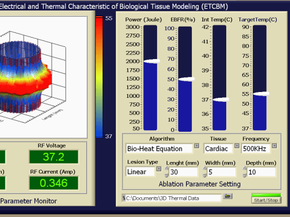Click the 3000 mark on Power scale
This screenshot has height=217, width=290.
point(132,27)
